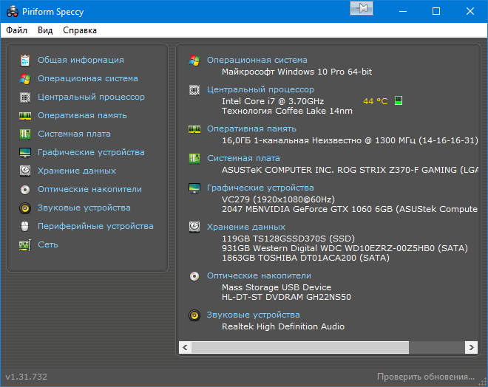The height and width of the screenshot is (387, 488).
Task: Click the green CPU temperature indicator
Action: [399, 100]
